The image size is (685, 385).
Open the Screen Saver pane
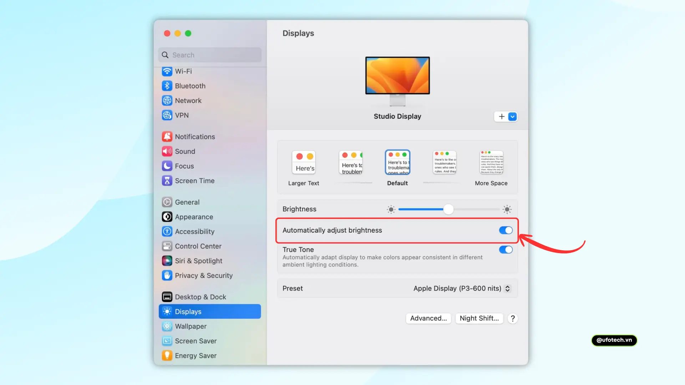pos(210,341)
